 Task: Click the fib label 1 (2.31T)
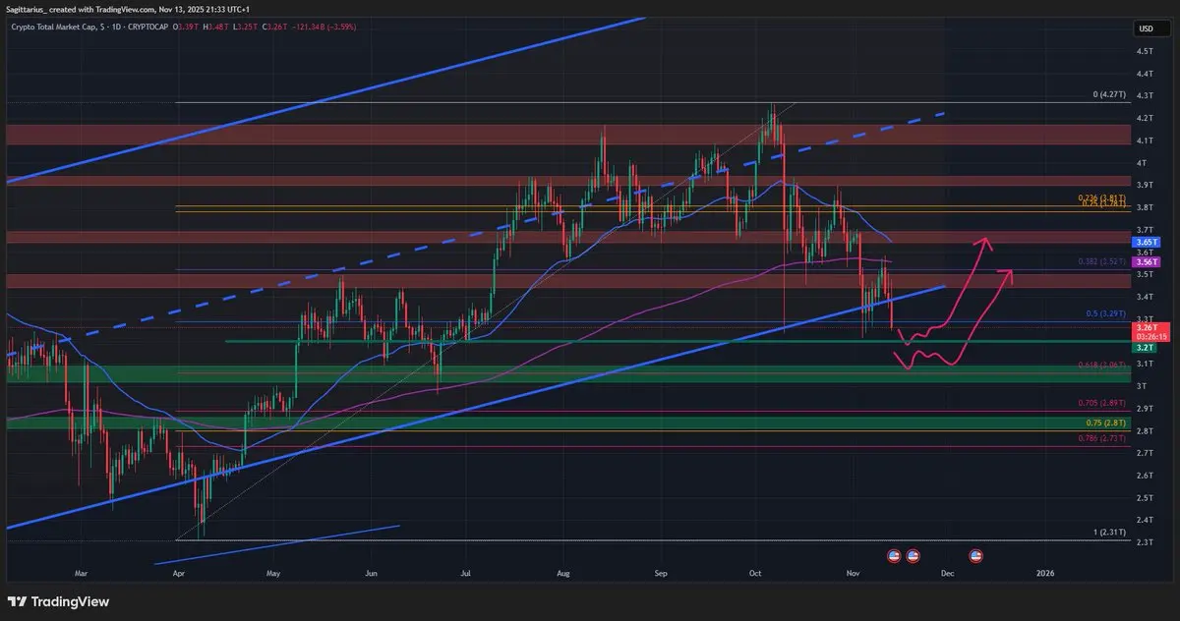point(1108,532)
